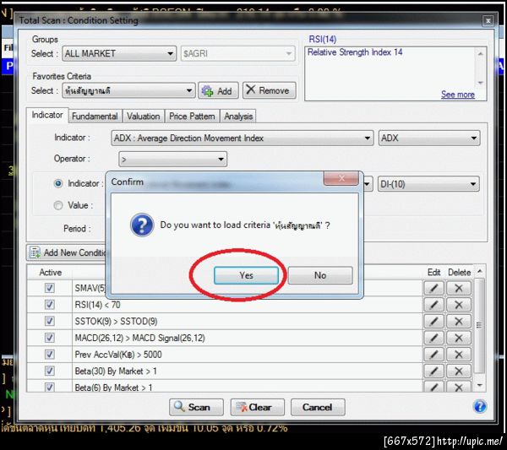The height and width of the screenshot is (450, 507).
Task: Click the condition list scrollbar thumb
Action: [x=480, y=325]
